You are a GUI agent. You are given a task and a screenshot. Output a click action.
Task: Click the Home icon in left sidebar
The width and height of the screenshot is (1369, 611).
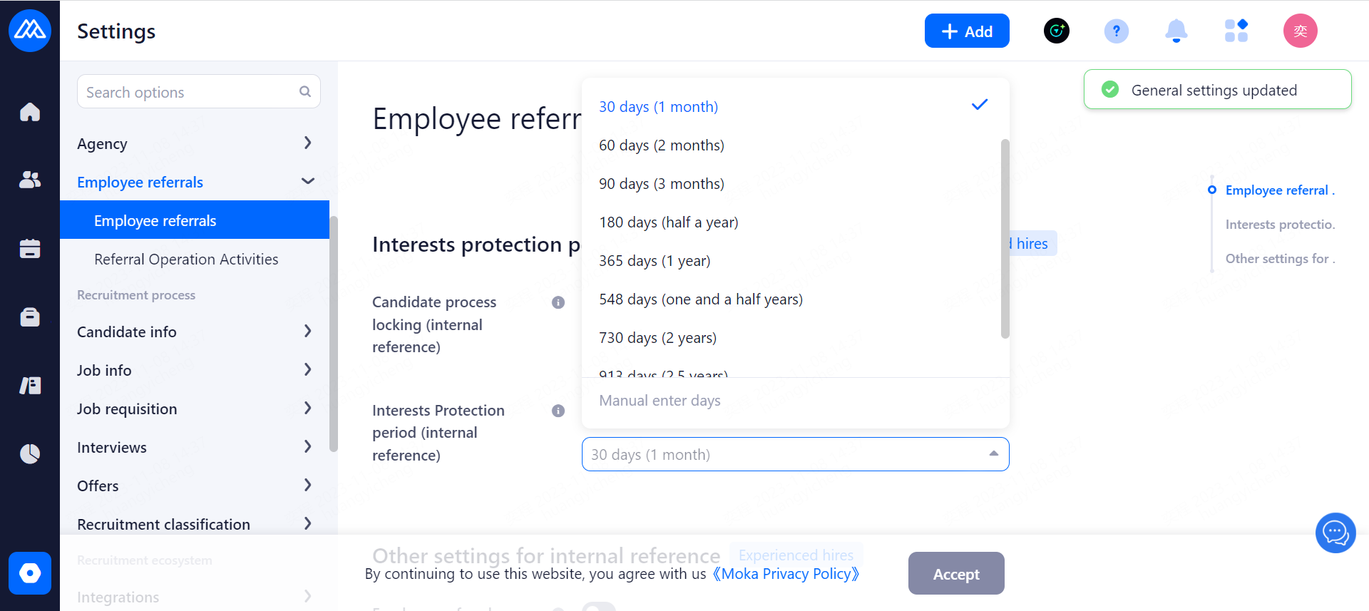coord(30,112)
